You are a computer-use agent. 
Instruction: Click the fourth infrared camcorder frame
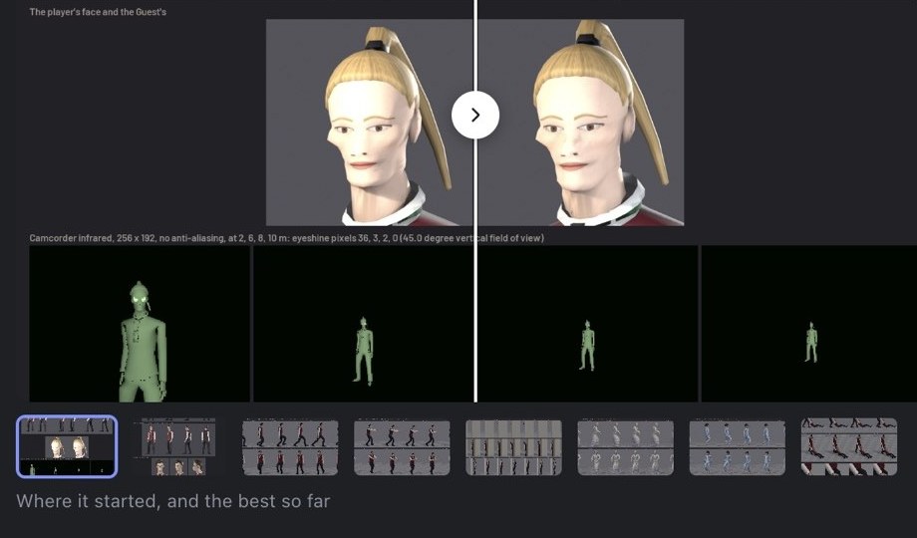click(x=808, y=324)
